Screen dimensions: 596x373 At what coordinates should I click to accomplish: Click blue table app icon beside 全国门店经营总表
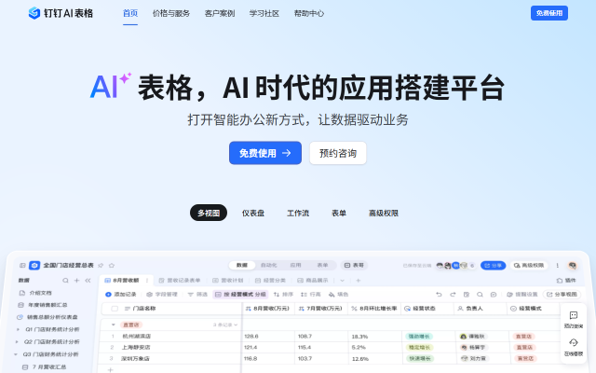34,265
